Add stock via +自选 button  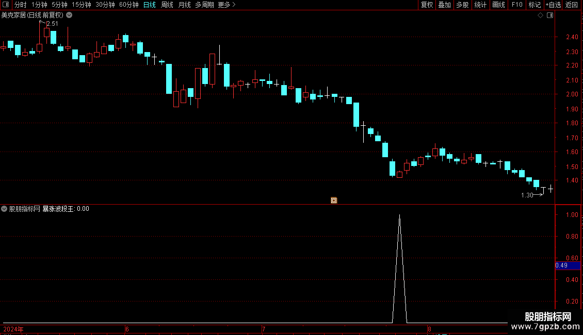(x=553, y=5)
